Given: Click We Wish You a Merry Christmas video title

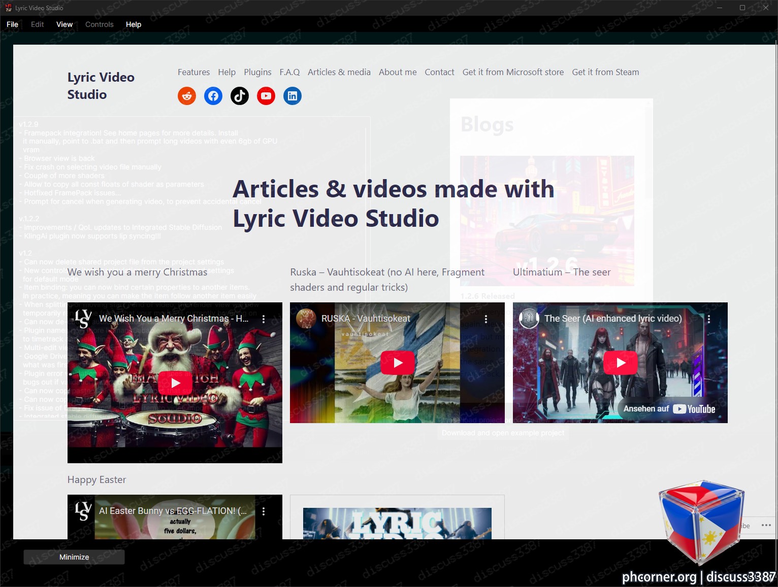Looking at the screenshot, I should pos(174,319).
